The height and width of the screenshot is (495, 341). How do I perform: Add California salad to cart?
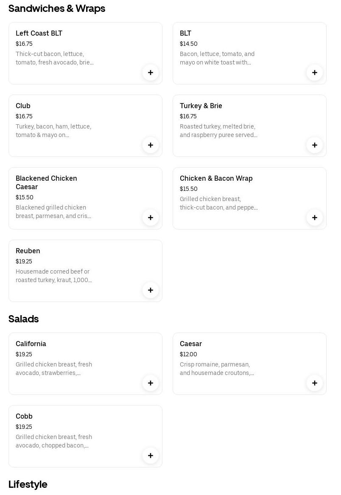151,383
